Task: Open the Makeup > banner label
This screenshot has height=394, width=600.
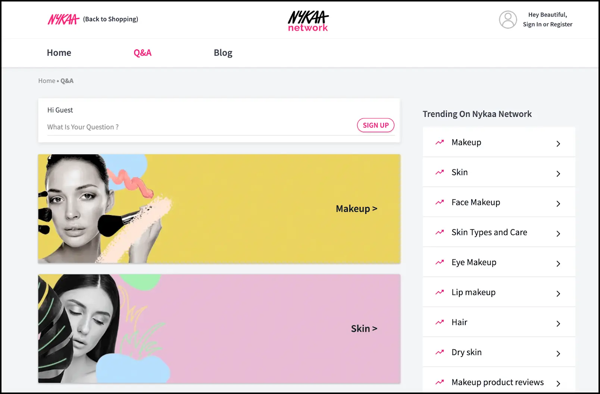Action: tap(356, 209)
